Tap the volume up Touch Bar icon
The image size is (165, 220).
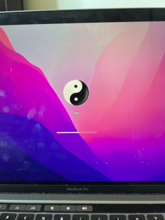[84, 208]
